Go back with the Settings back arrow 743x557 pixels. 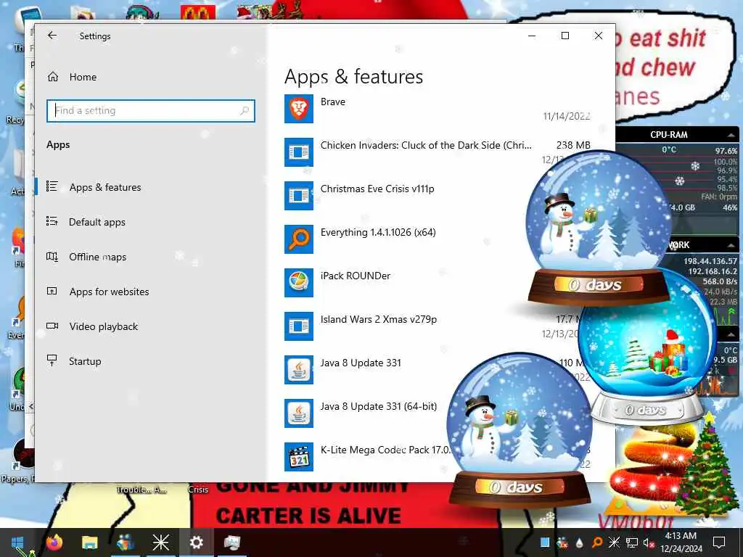click(52, 36)
